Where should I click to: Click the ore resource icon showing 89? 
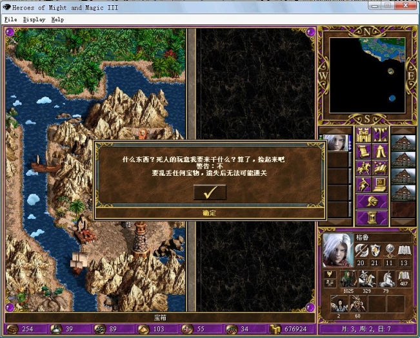point(99,329)
